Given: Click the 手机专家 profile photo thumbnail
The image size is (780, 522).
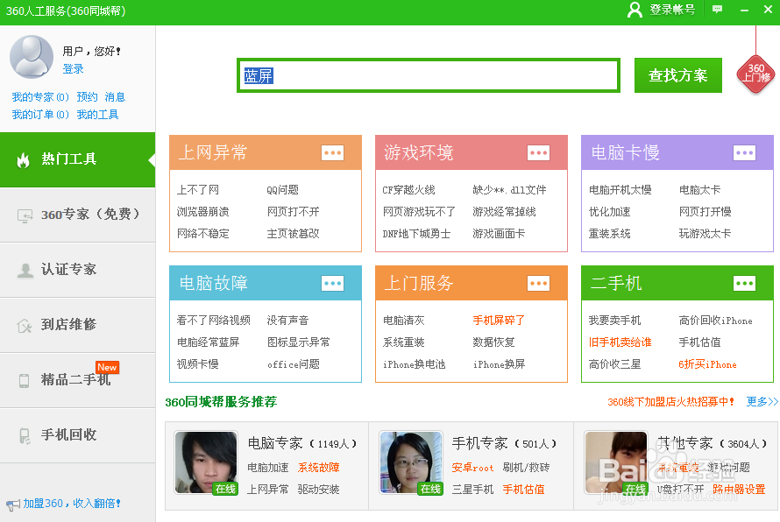Looking at the screenshot, I should (410, 462).
